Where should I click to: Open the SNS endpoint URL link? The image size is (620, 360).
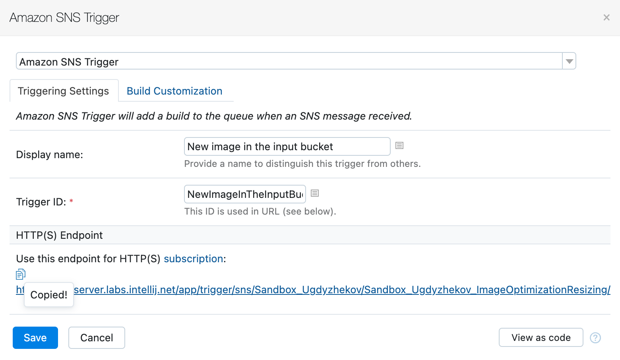[342, 290]
